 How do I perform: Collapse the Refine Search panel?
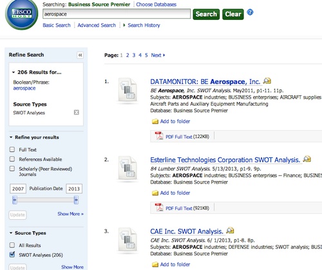tap(80, 55)
